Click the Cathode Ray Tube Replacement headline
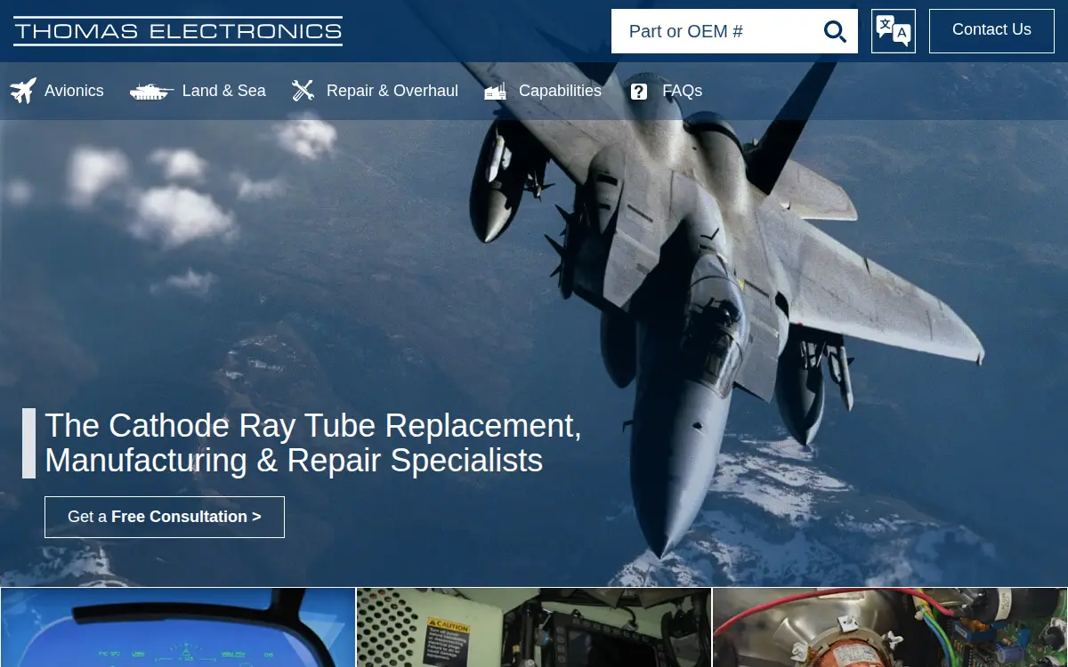The height and width of the screenshot is (667, 1068). pos(313,443)
